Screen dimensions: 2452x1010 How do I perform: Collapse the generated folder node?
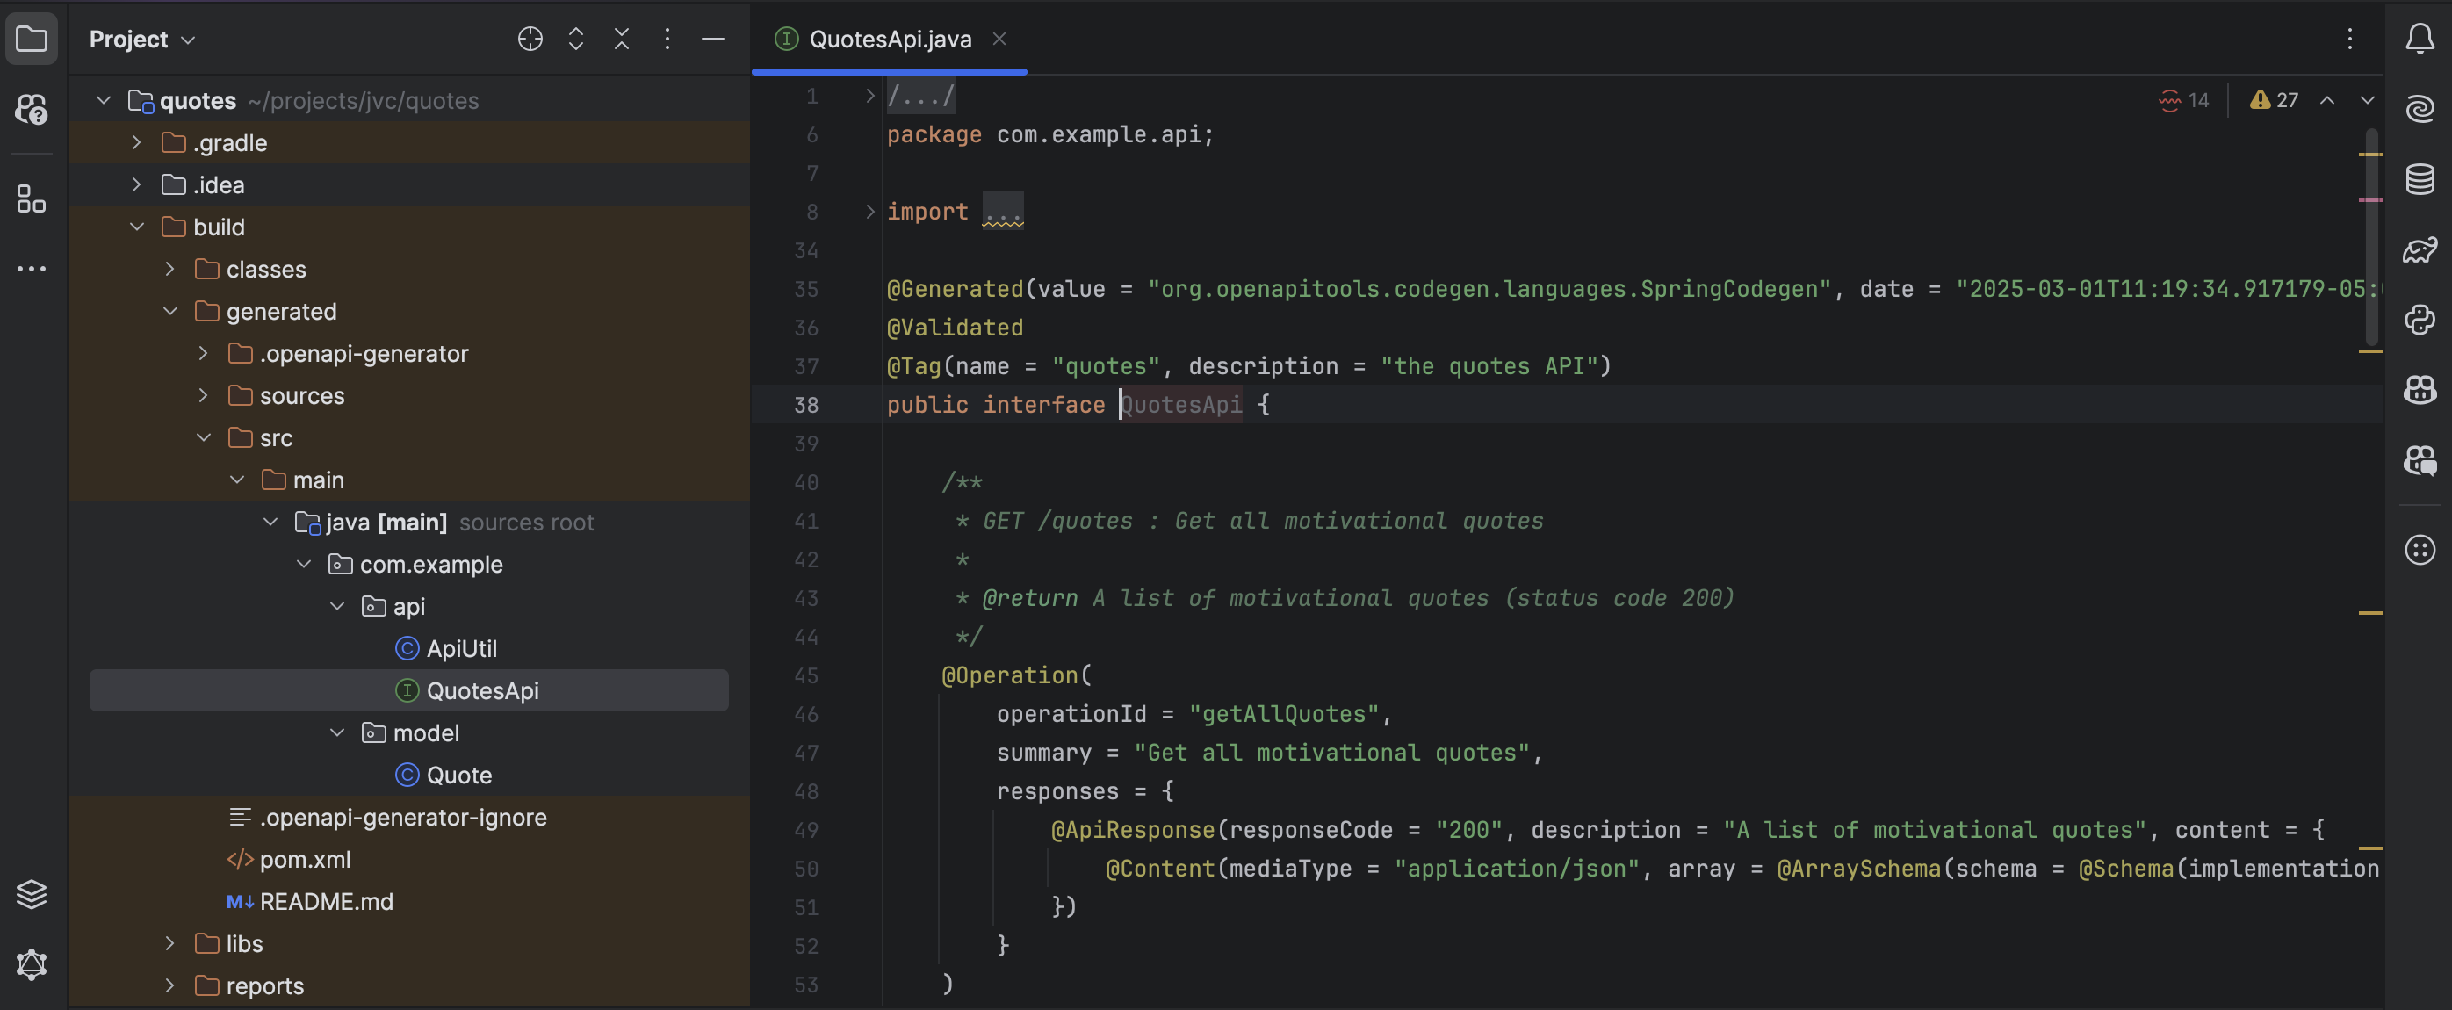point(170,311)
